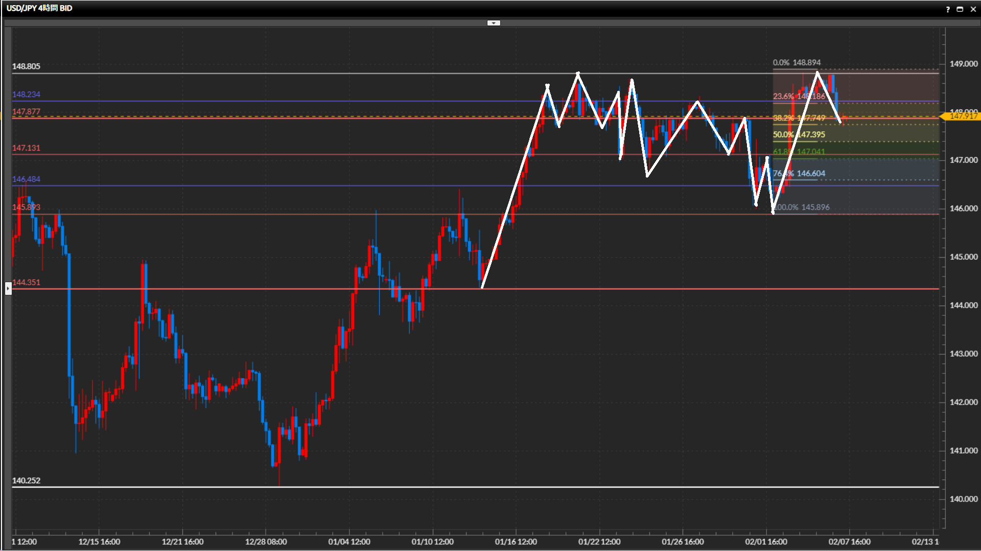The height and width of the screenshot is (551, 981).
Task: Click the USD/JPY 4時間 BID title
Action: pyautogui.click(x=39, y=8)
